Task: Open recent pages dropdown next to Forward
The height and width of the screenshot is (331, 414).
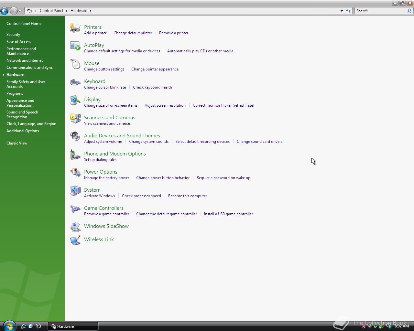Action: tap(20, 11)
